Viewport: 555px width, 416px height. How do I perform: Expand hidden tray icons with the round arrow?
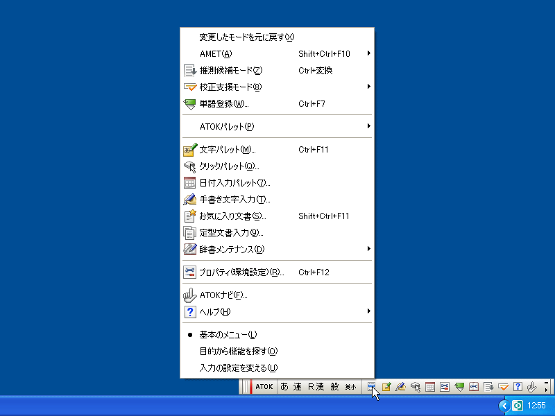point(504,406)
